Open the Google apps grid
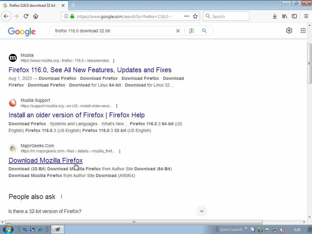 pyautogui.click(x=303, y=30)
